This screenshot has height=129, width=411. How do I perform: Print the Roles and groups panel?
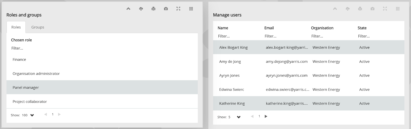tap(153, 9)
